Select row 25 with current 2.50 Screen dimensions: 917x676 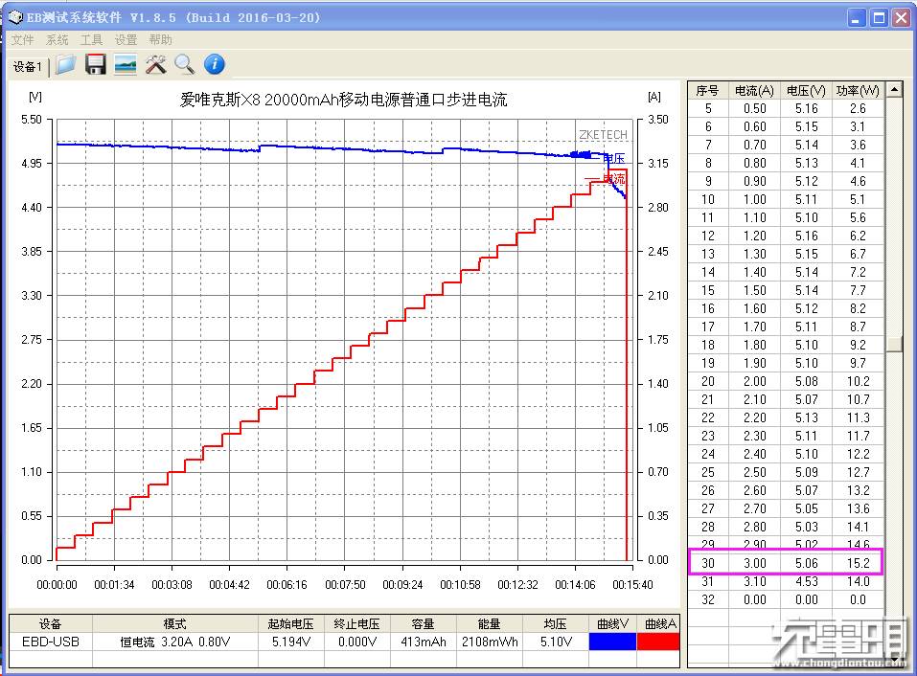click(x=786, y=472)
